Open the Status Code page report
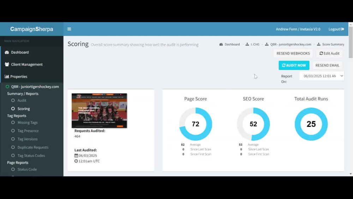353x199 pixels. click(27, 169)
